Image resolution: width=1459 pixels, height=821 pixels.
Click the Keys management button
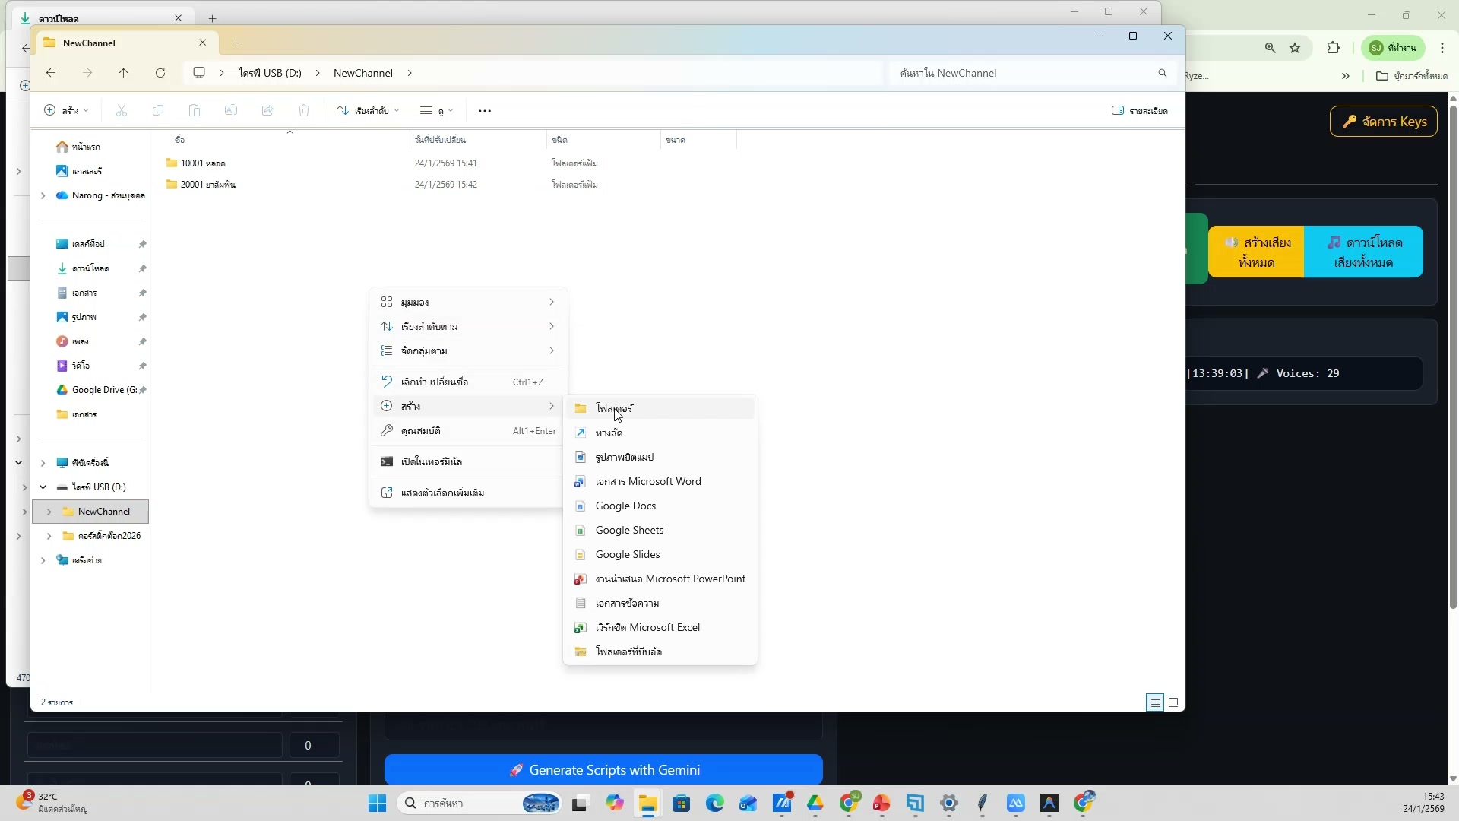(x=1383, y=122)
